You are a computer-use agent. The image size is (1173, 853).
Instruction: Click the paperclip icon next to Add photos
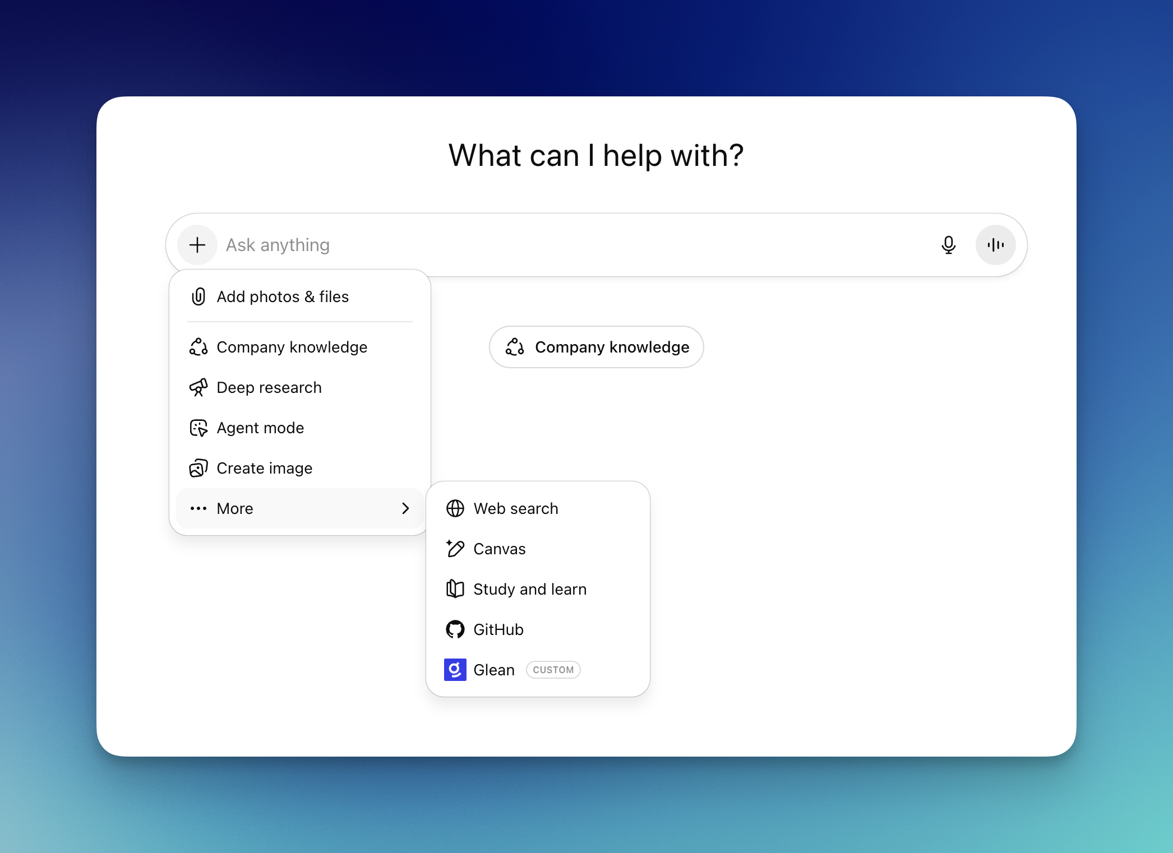tap(198, 296)
